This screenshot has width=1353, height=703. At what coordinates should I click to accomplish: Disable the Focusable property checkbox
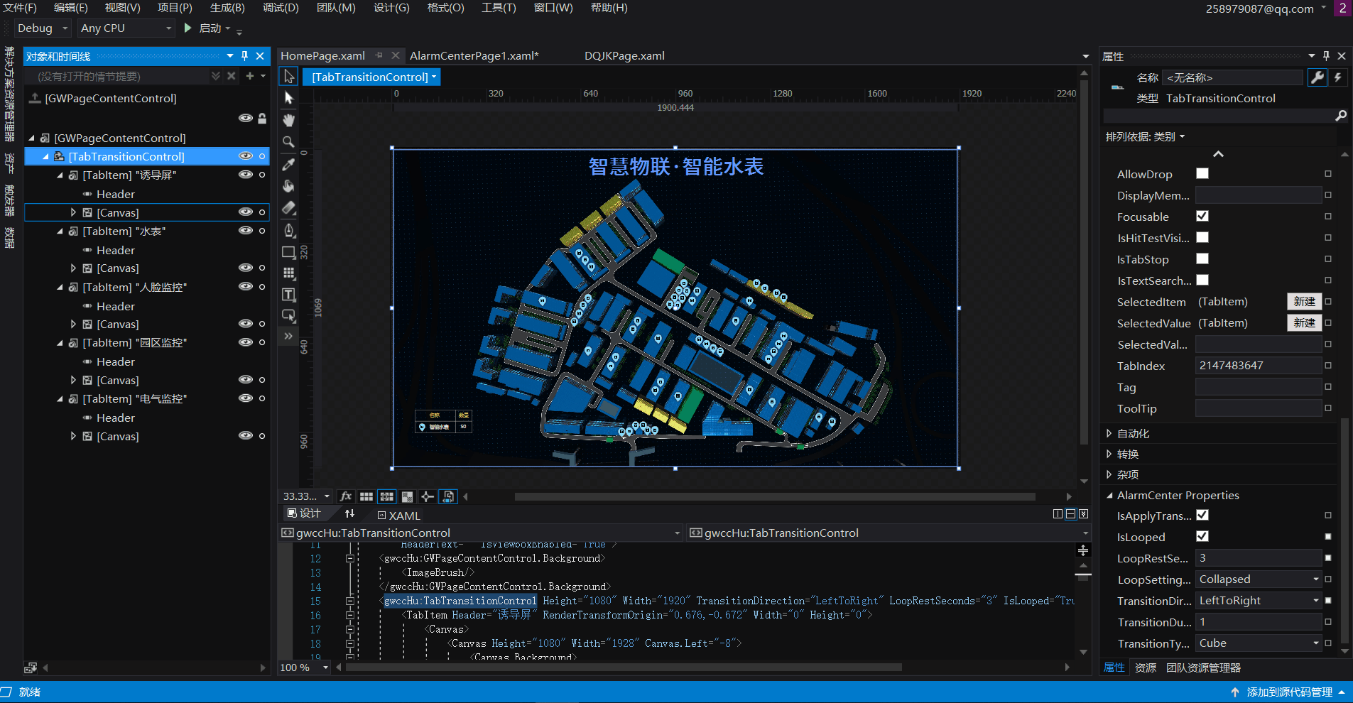click(1202, 217)
